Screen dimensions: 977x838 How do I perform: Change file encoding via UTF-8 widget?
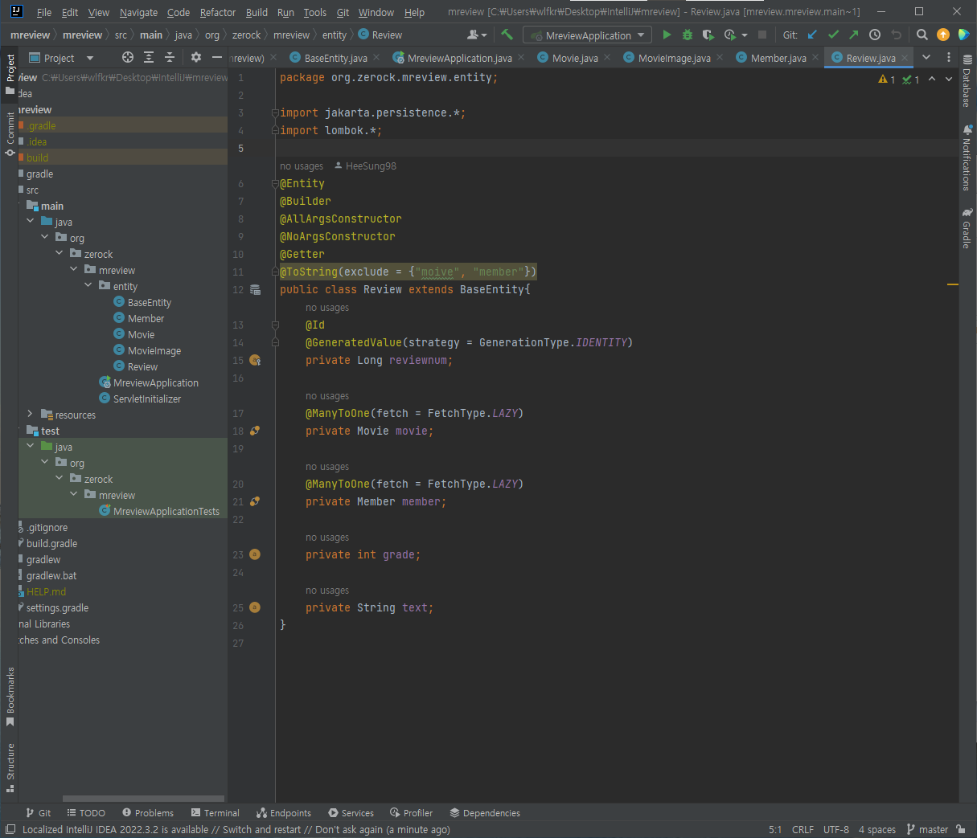point(836,829)
